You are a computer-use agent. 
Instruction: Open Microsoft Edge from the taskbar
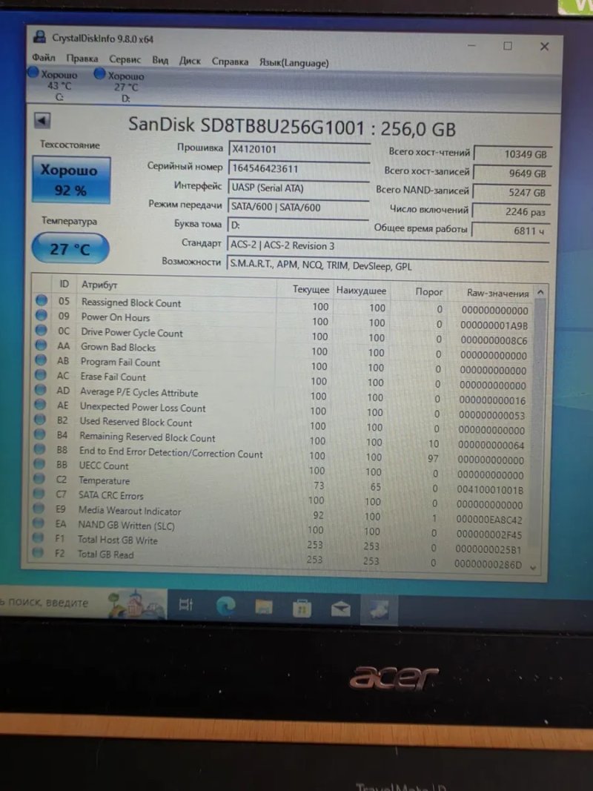pyautogui.click(x=225, y=606)
